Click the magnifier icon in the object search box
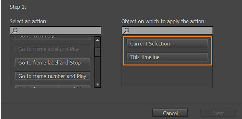The height and width of the screenshot is (119, 242). click(126, 31)
